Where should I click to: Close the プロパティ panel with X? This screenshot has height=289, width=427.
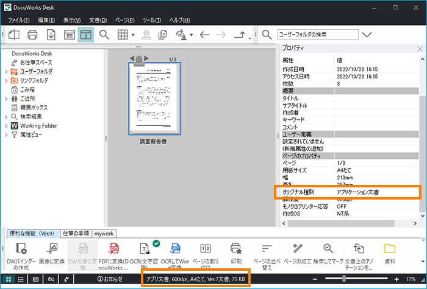coord(420,49)
